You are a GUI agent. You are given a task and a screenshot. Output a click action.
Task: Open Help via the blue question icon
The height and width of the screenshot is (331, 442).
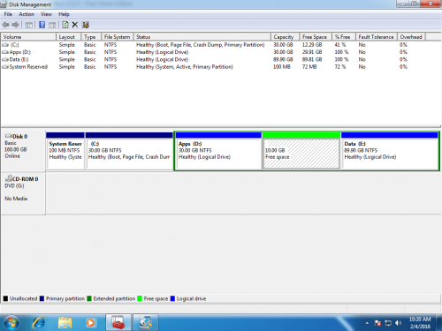[x=42, y=25]
